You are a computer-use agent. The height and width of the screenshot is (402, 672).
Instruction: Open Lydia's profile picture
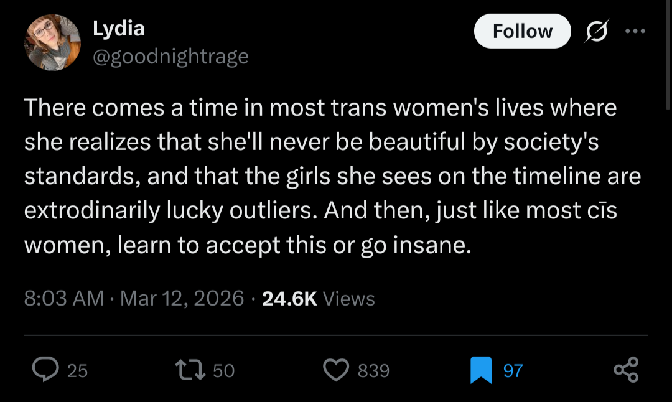point(53,42)
